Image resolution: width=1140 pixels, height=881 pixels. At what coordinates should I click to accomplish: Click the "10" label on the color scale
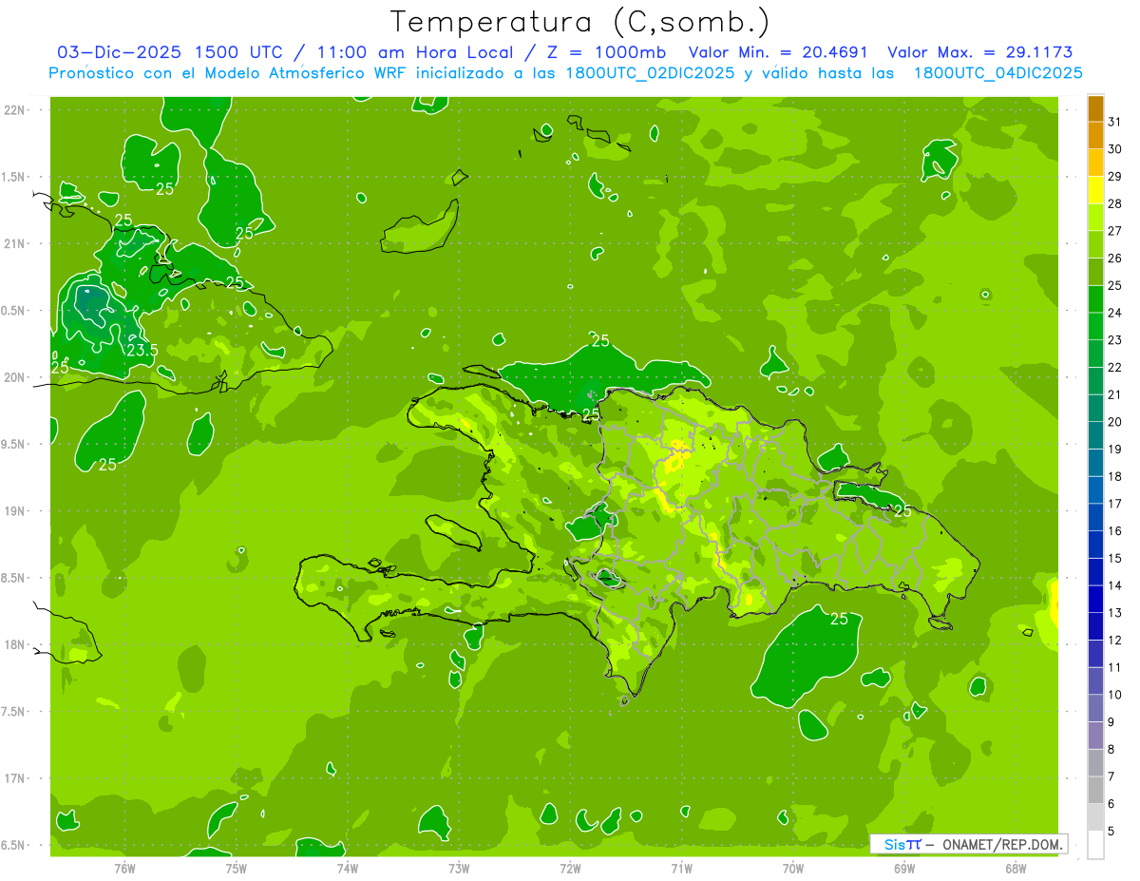[1115, 695]
